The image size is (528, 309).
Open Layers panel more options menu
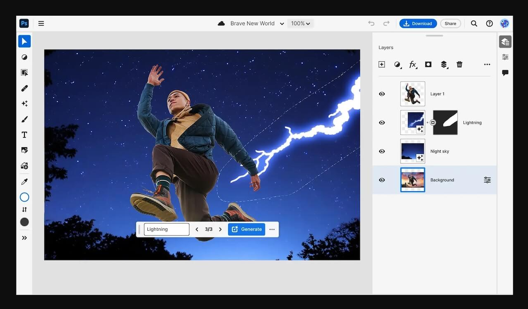487,65
